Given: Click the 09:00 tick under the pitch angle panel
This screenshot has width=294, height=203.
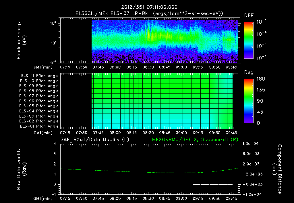Looking at the screenshot, I should (x=181, y=133).
